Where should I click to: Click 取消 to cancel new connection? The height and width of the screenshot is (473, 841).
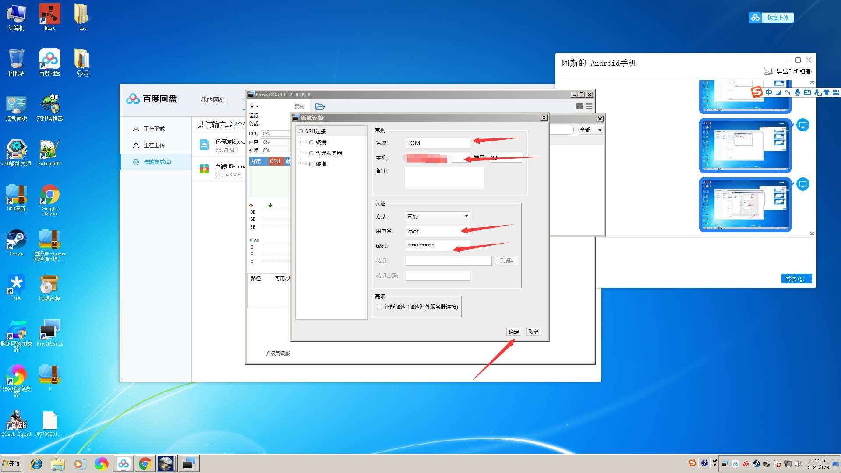pos(534,332)
